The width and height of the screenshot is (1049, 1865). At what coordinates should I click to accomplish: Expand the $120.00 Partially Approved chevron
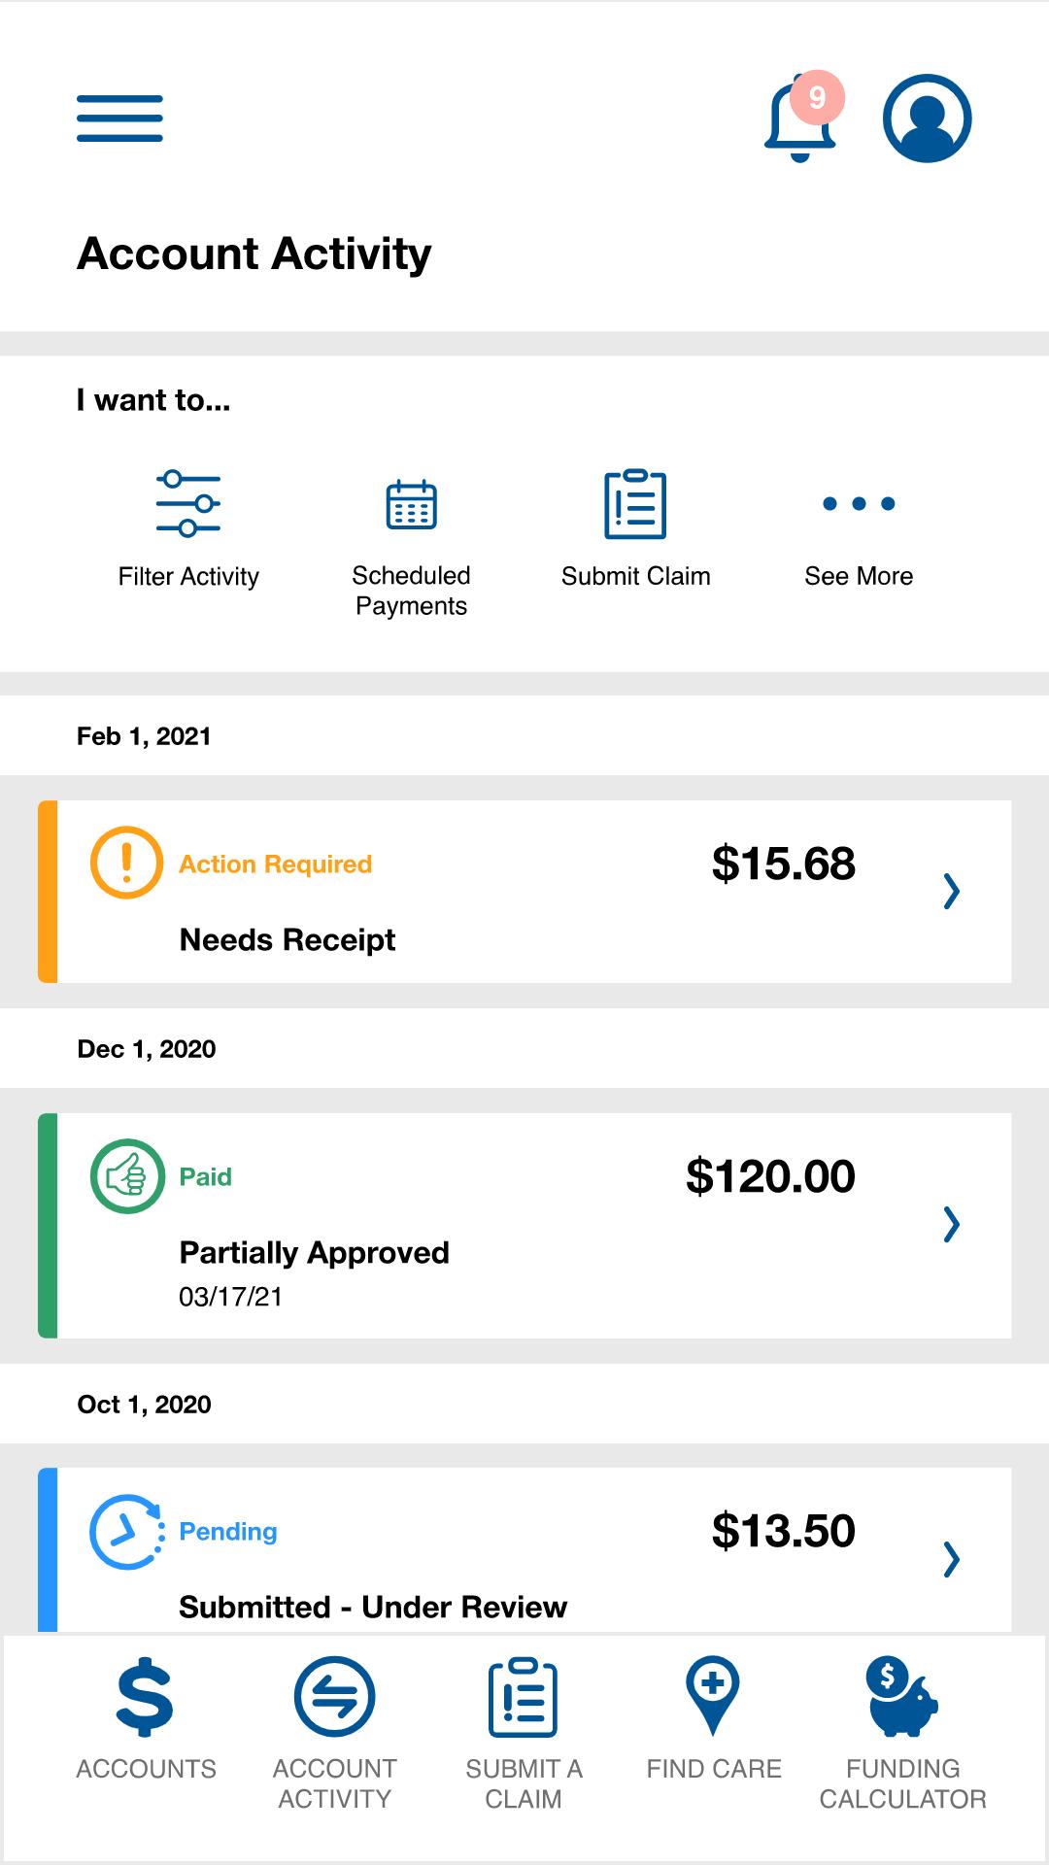[x=952, y=1225]
